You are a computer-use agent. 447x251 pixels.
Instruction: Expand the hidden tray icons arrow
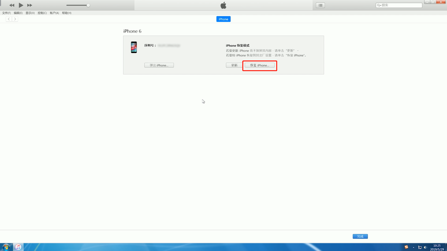click(413, 247)
